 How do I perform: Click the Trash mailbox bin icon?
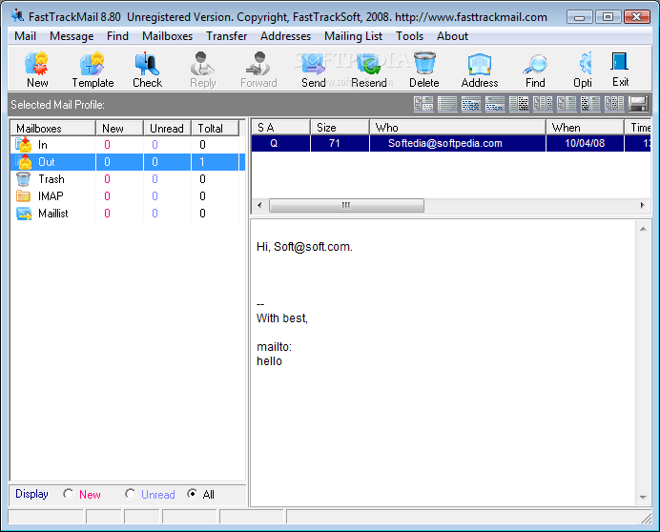[23, 179]
